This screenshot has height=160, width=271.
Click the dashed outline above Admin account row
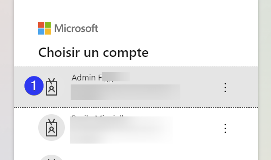[136, 66]
